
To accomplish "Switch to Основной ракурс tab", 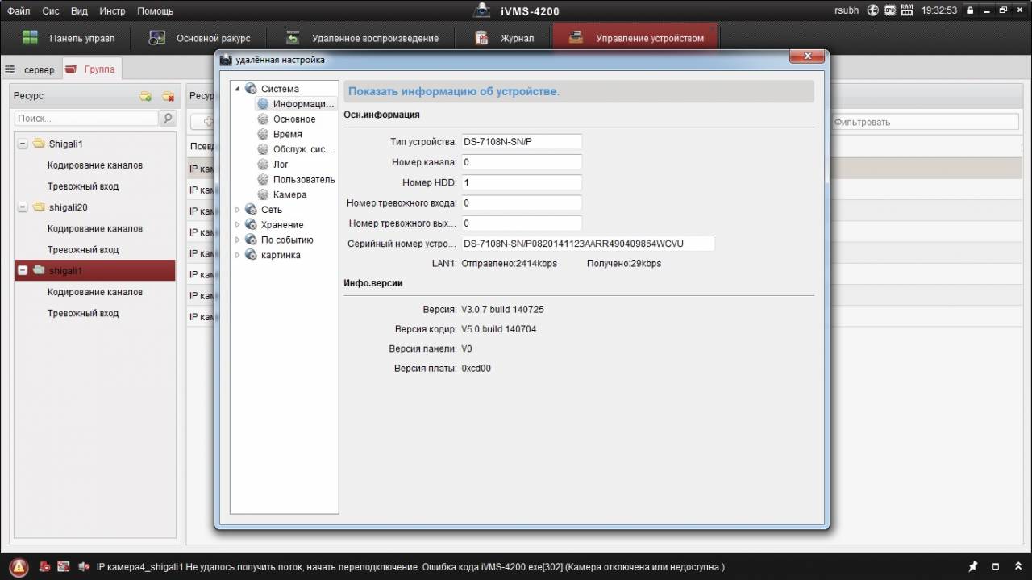I will (200, 38).
